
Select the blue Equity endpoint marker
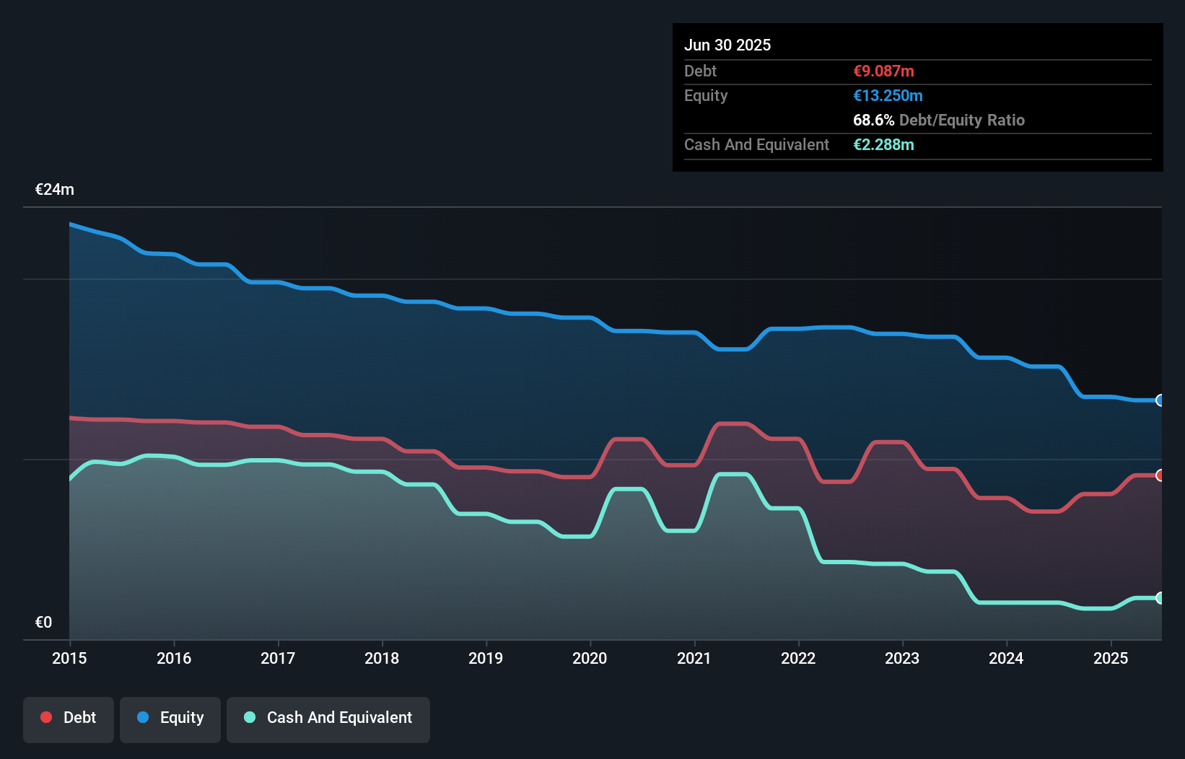point(1160,400)
